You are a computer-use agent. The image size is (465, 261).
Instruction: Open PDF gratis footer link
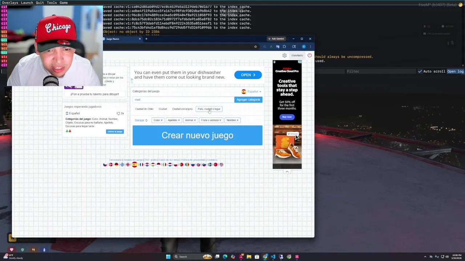coord(151,160)
